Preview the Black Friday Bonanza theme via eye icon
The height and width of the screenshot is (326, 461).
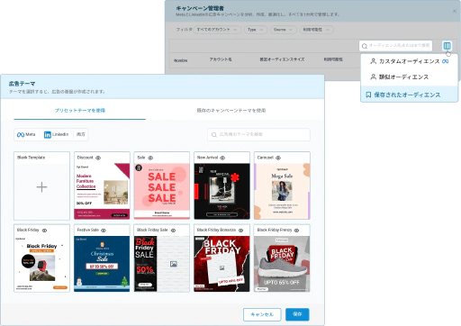click(240, 231)
